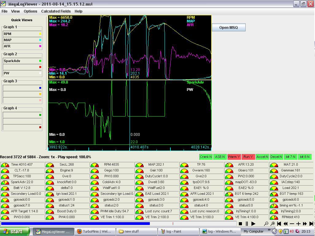This screenshot has height=236, width=315.
Task: Start log playback with the play button
Action: (253, 223)
